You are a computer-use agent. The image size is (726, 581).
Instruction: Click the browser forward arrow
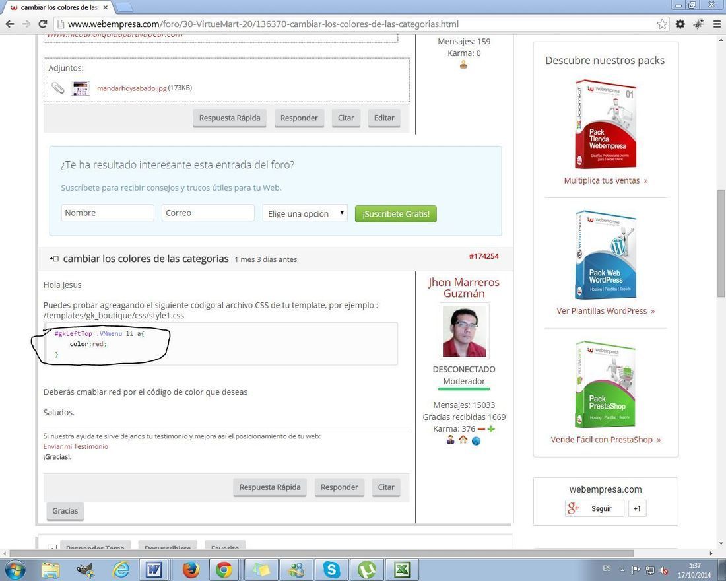pos(26,24)
